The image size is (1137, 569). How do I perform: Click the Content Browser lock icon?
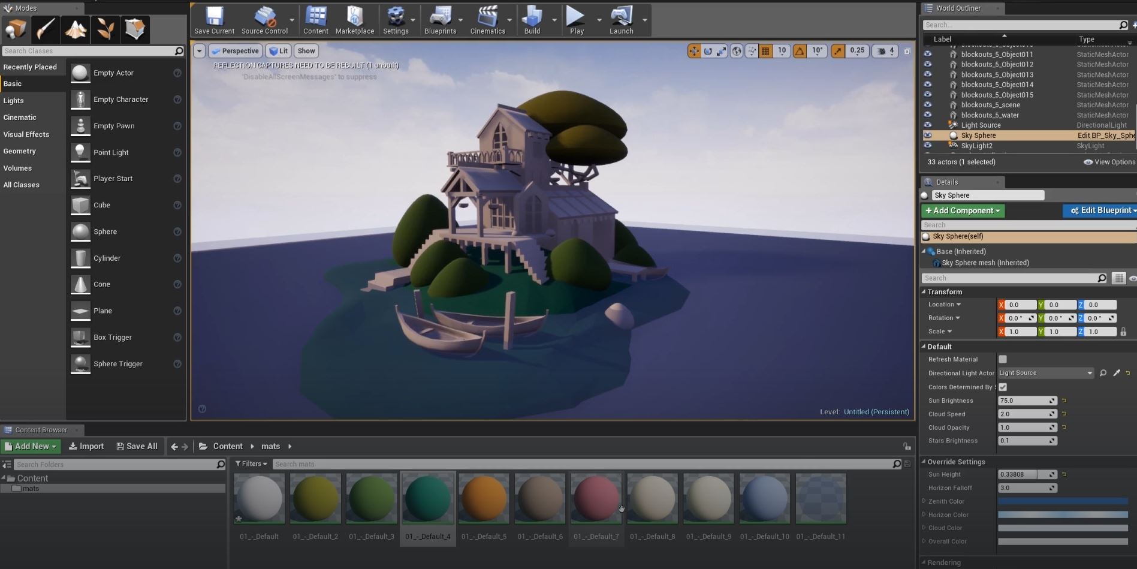(907, 446)
